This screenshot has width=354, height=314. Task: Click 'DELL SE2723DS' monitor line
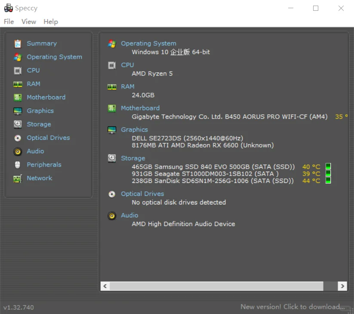pos(188,138)
